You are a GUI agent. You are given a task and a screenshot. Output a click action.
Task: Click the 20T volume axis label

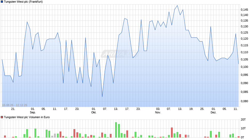tap(243, 120)
